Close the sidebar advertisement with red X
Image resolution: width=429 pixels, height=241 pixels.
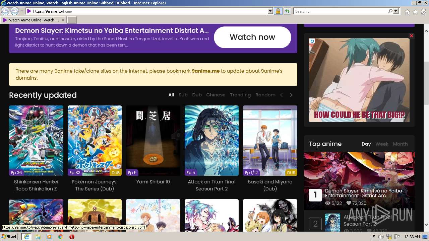pyautogui.click(x=412, y=36)
